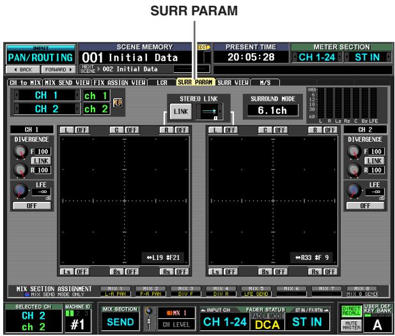The image size is (395, 336).
Task: Toggle CH 1 Ls channel OFF switch
Action: click(82, 272)
